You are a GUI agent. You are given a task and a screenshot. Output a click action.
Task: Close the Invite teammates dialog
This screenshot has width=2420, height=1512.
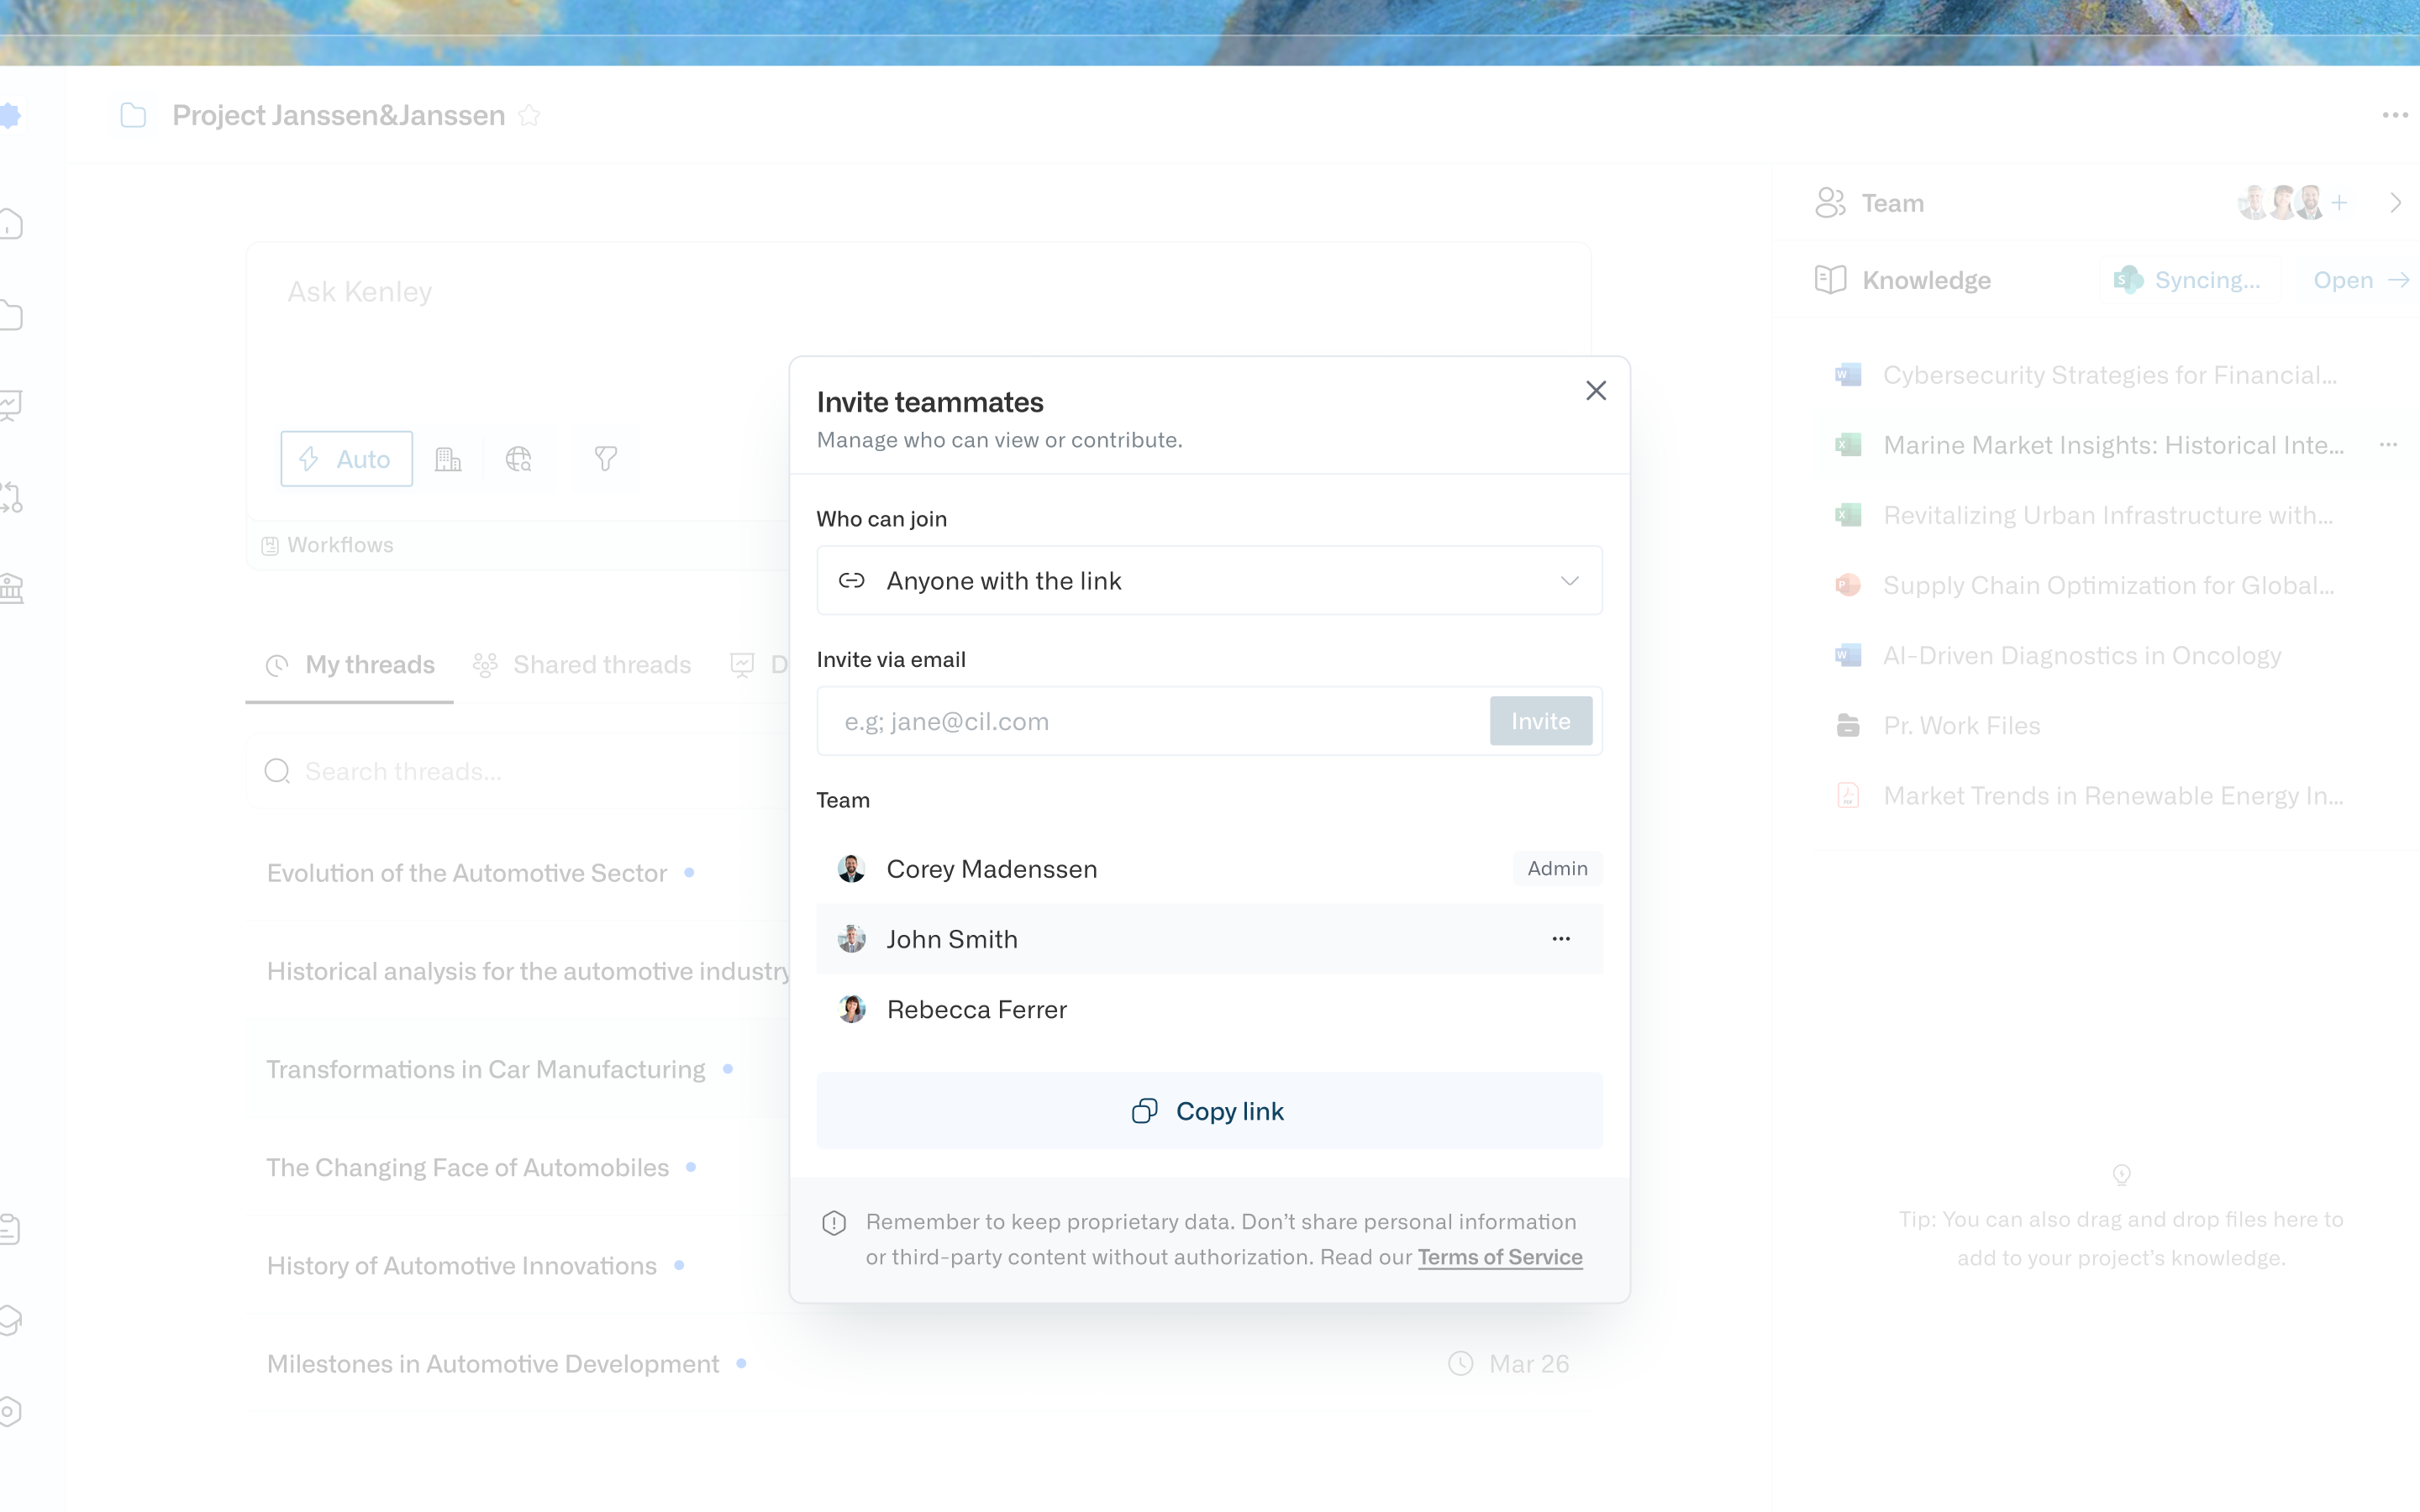click(1596, 391)
